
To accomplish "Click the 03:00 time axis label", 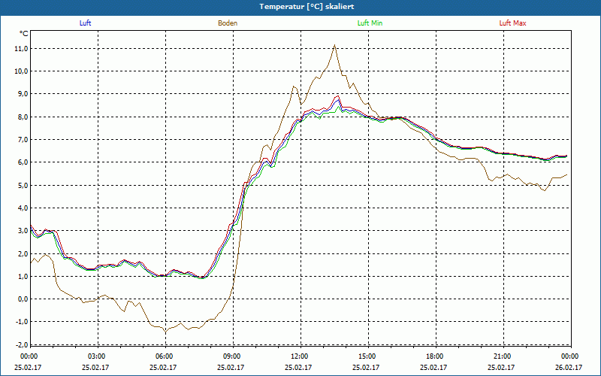I will coord(96,356).
